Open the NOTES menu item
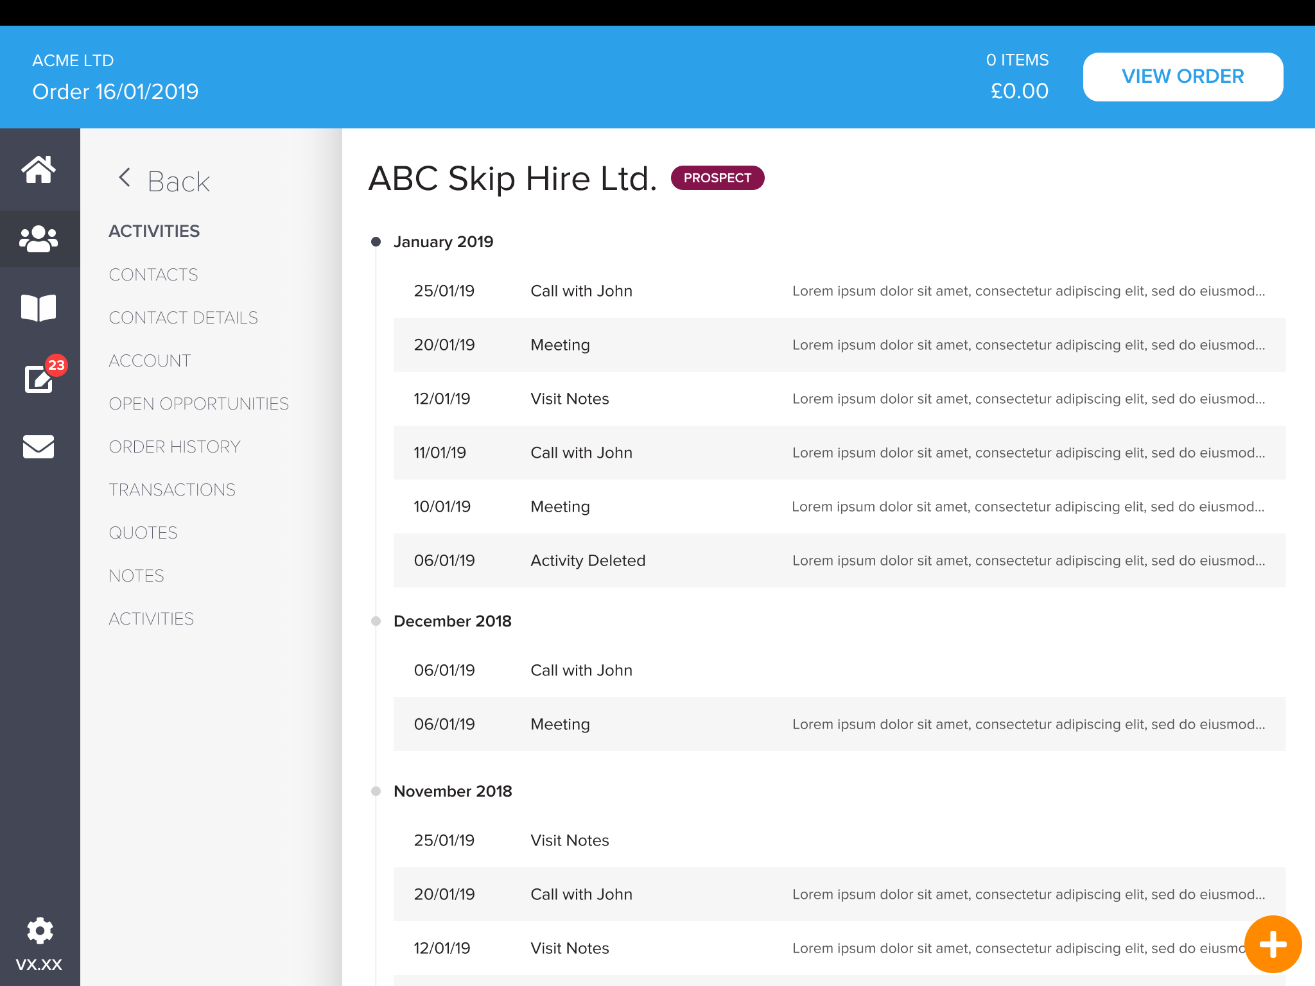 136,576
